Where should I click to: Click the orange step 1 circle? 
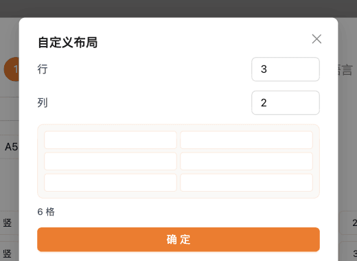pyautogui.click(x=12, y=69)
